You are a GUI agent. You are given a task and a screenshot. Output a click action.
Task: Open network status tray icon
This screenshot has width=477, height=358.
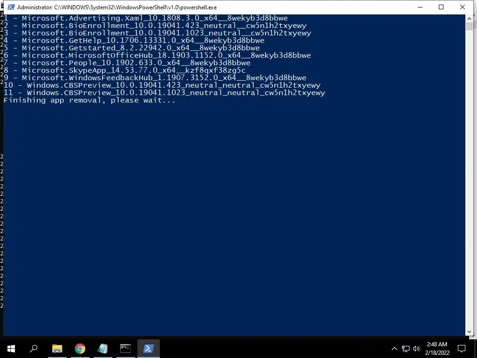click(x=406, y=349)
